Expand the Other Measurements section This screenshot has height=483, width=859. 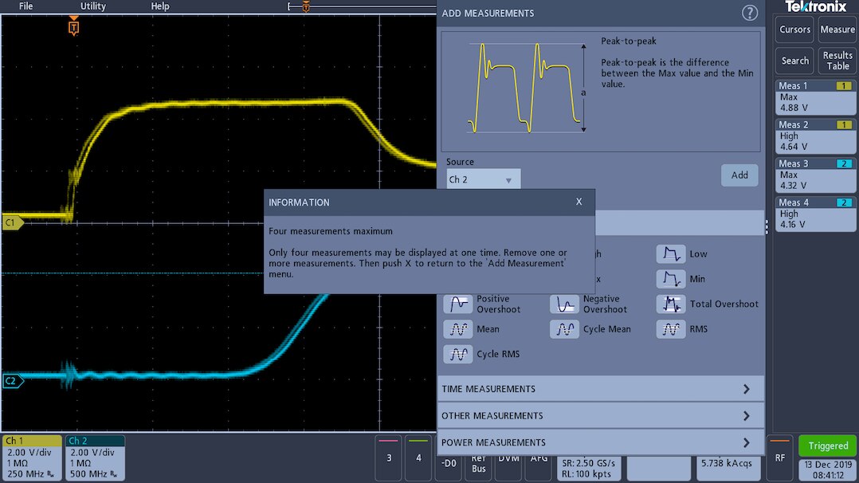[600, 415]
